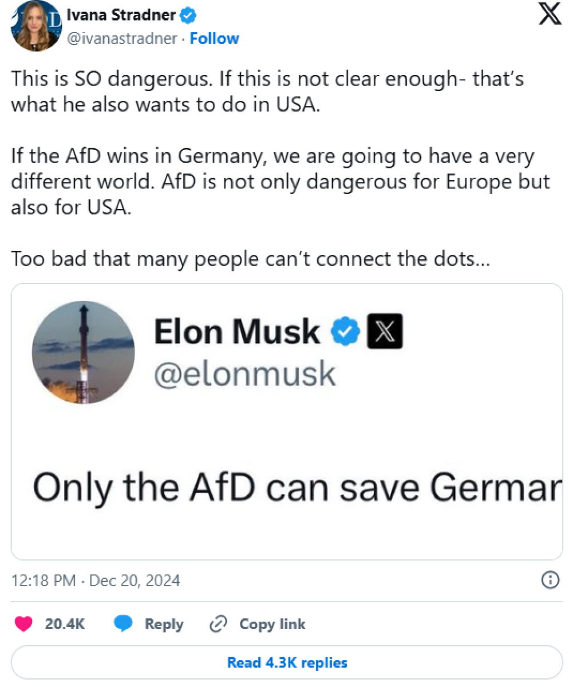Click the X logo in top corner
This screenshot has height=687, width=573.
point(550,14)
